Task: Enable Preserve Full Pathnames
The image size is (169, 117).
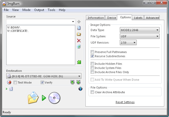Action: point(92,52)
